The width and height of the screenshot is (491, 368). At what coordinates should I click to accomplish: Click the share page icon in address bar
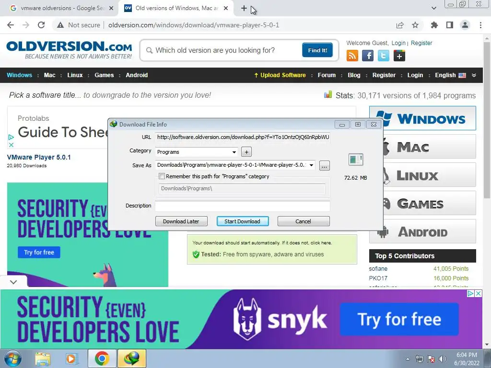click(x=400, y=25)
